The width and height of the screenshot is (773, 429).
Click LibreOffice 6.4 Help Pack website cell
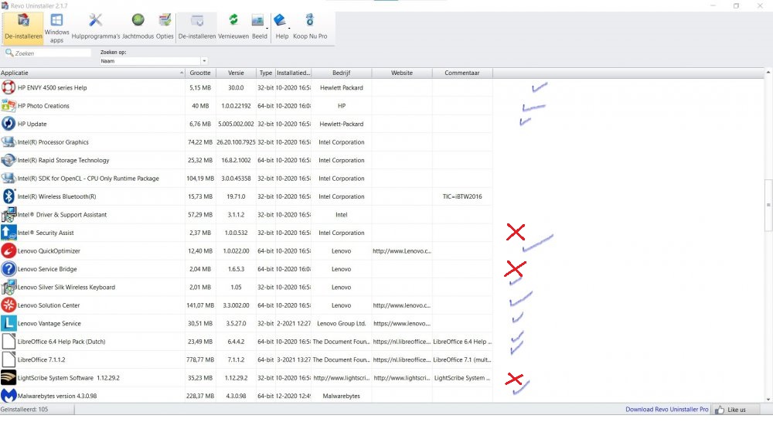(x=402, y=341)
